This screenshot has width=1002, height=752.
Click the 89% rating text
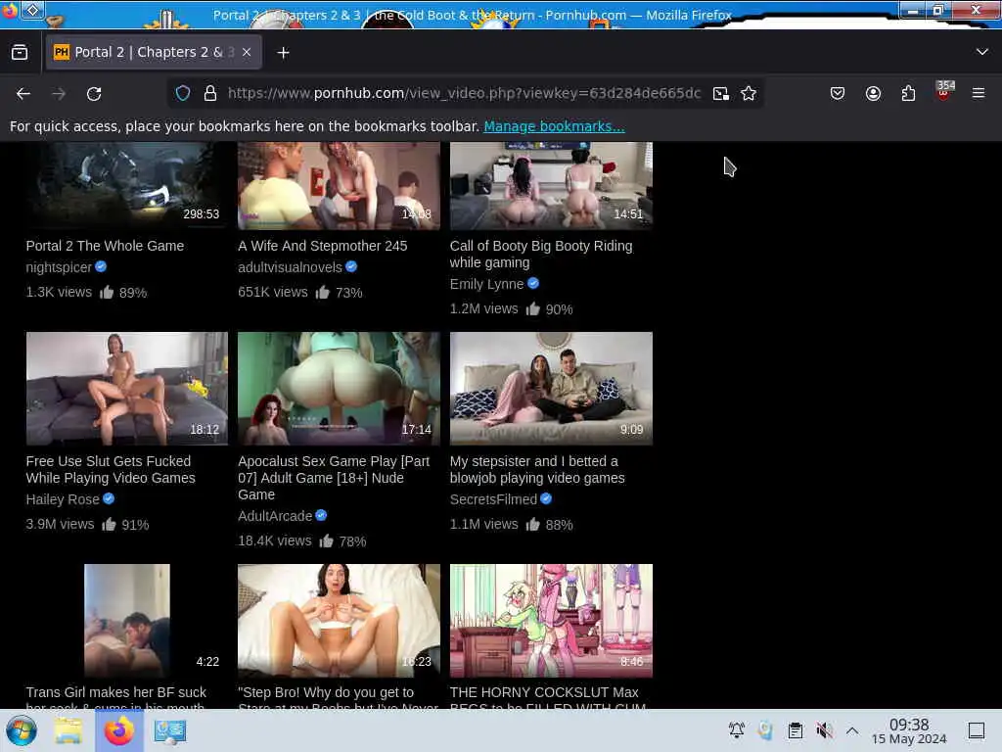tap(133, 293)
